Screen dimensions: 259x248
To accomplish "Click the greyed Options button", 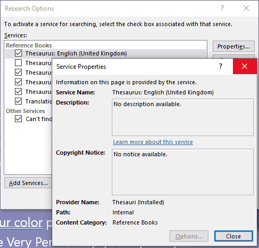I will point(189,236).
